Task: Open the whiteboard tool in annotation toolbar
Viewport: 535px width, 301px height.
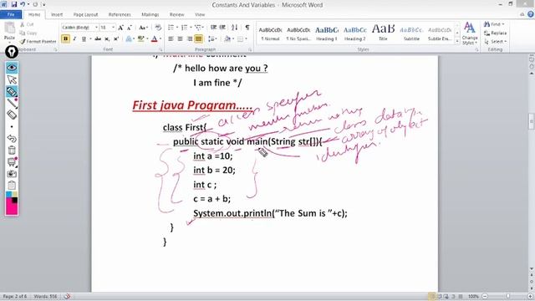Action: point(12,162)
